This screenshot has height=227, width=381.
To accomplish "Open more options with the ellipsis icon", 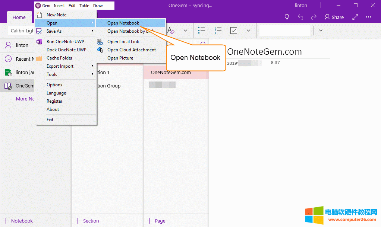I will click(368, 17).
